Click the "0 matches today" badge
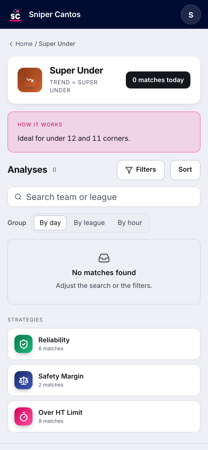The width and height of the screenshot is (208, 450). [x=158, y=80]
